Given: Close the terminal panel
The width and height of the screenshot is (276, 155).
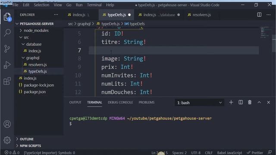Looking at the screenshot, I should point(268,102).
